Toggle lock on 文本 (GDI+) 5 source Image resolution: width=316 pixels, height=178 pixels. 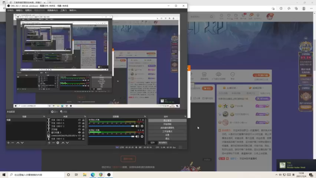(x=83, y=123)
